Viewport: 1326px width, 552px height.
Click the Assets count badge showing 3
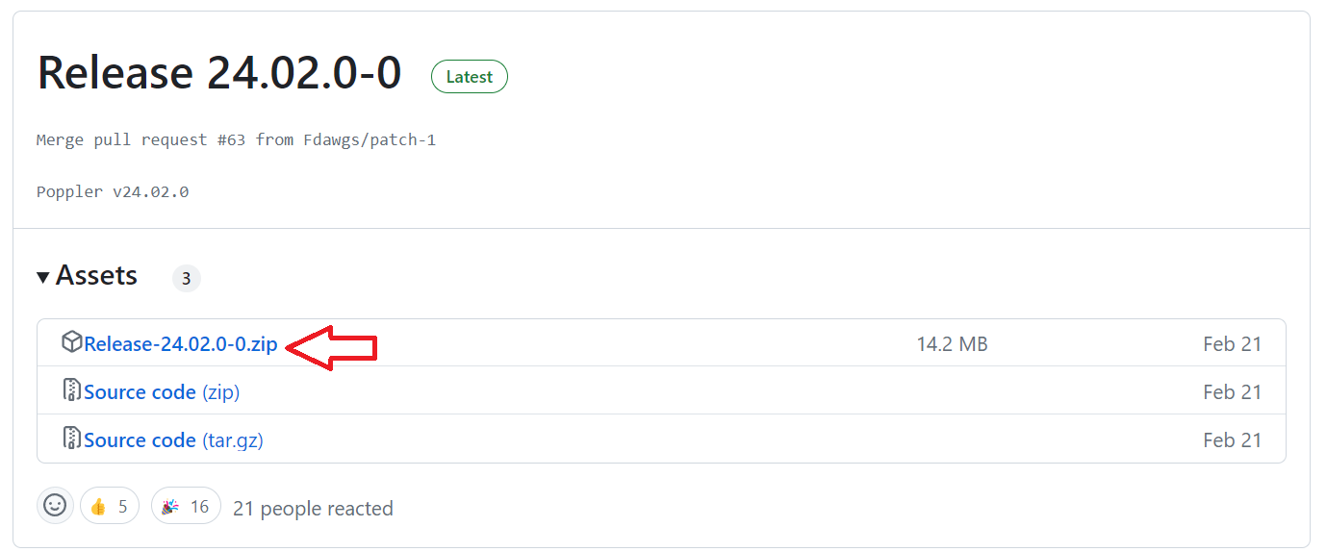pos(186,279)
